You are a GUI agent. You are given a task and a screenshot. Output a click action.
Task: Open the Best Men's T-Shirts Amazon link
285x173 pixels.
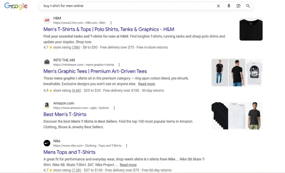pos(65,114)
